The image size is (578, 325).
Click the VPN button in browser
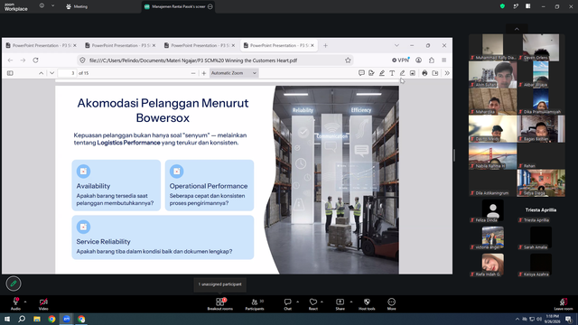pyautogui.click(x=401, y=60)
